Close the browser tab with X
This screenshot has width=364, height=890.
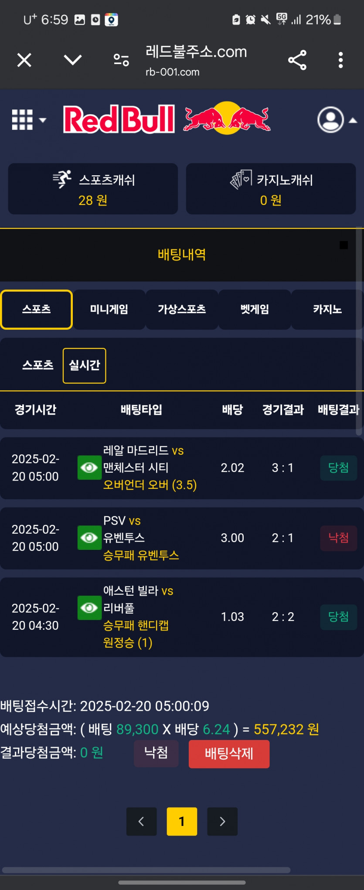coord(24,60)
